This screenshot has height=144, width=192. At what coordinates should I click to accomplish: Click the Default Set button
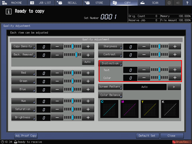(x=147, y=136)
